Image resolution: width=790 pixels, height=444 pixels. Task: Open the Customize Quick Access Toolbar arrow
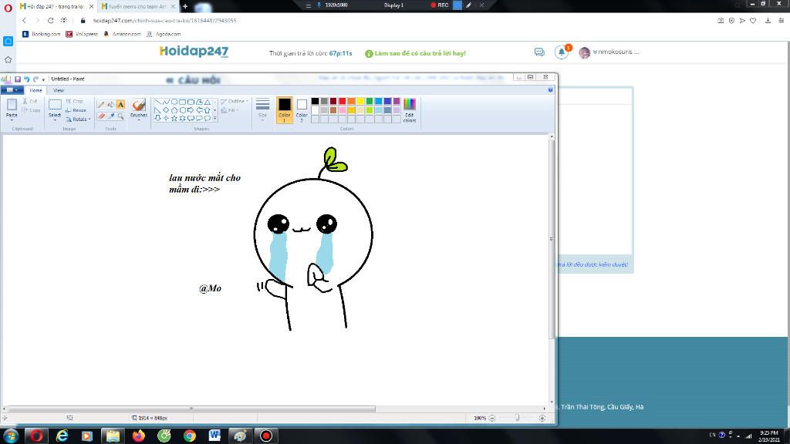[43, 79]
